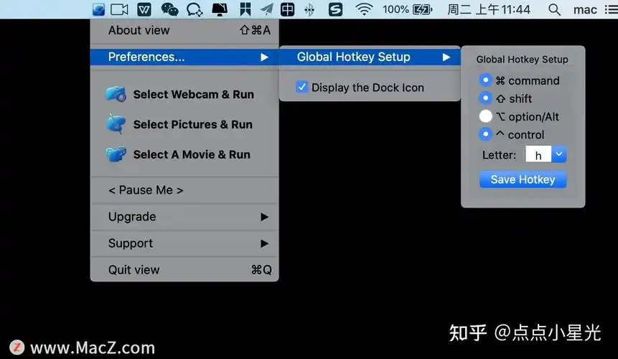This screenshot has width=618, height=359.
Task: Click the camera recorder menu bar icon
Action: [x=119, y=9]
